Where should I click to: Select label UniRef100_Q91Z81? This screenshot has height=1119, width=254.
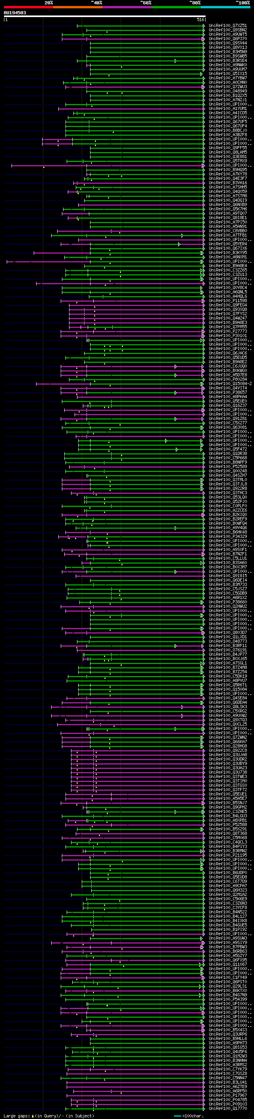228,418
